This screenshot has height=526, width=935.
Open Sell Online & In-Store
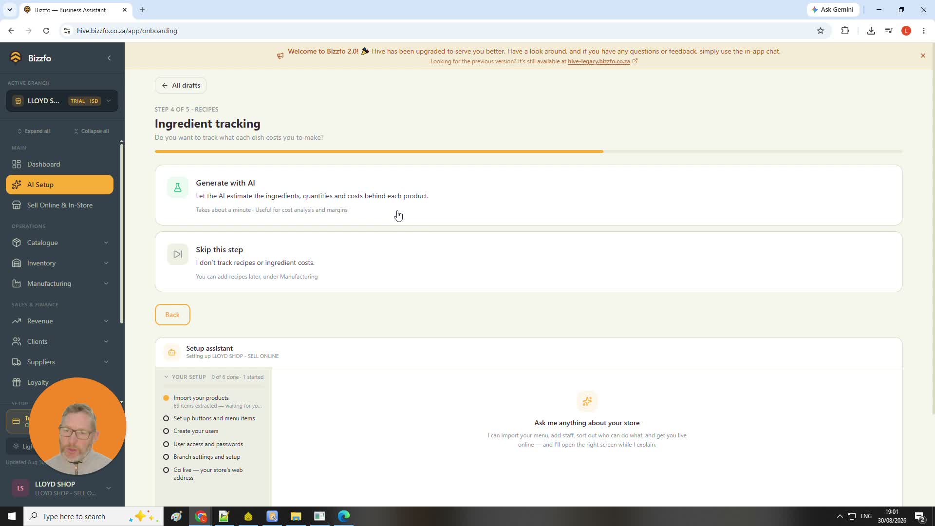[x=59, y=205]
